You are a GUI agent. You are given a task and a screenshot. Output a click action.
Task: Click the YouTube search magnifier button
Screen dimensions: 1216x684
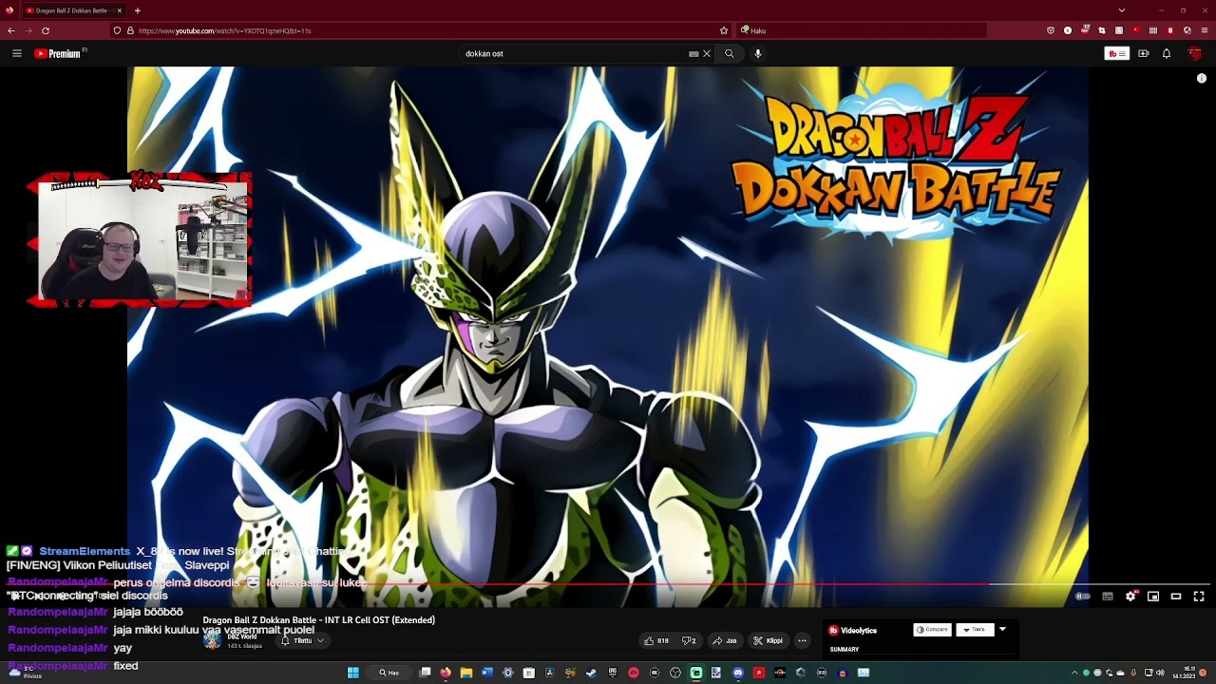[730, 53]
